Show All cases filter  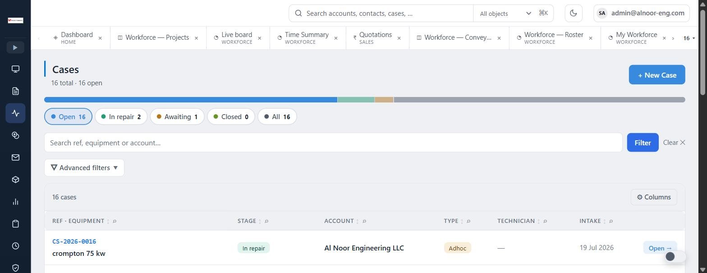pos(277,117)
